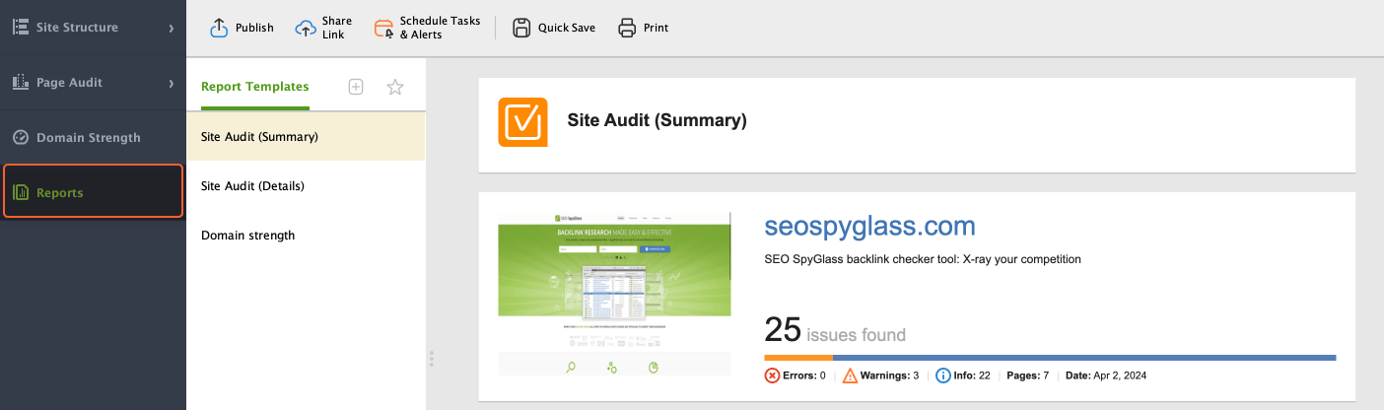Screen dimensions: 1384x410
Task: Open the seospyglass.com link
Action: tap(869, 227)
